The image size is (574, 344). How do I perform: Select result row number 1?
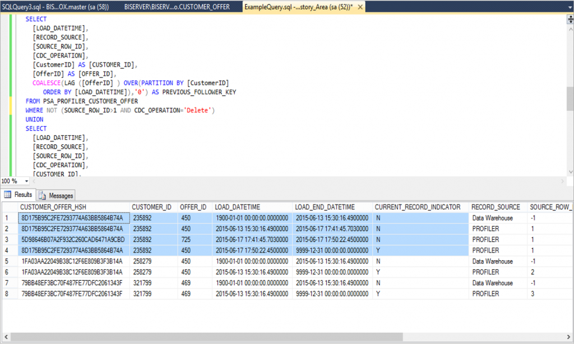tap(10, 218)
